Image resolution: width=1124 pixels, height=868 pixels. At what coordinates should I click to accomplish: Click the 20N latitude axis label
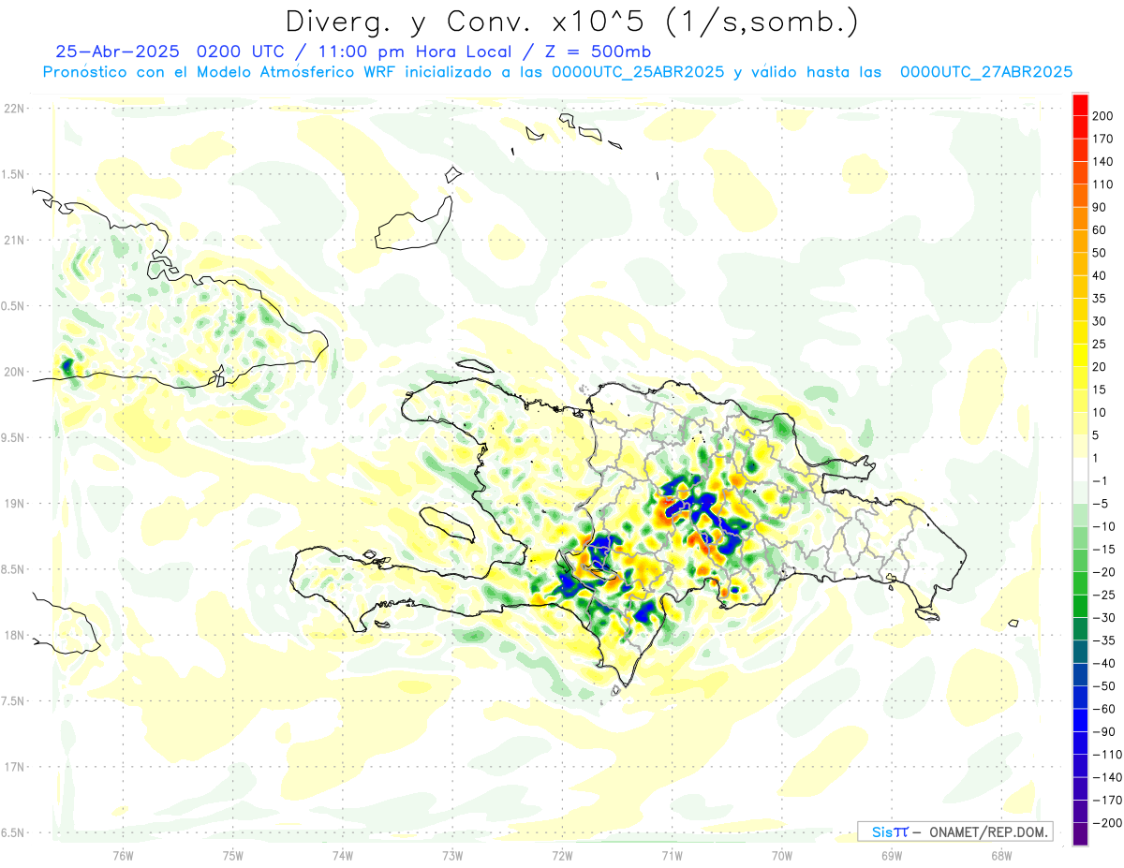coord(13,372)
